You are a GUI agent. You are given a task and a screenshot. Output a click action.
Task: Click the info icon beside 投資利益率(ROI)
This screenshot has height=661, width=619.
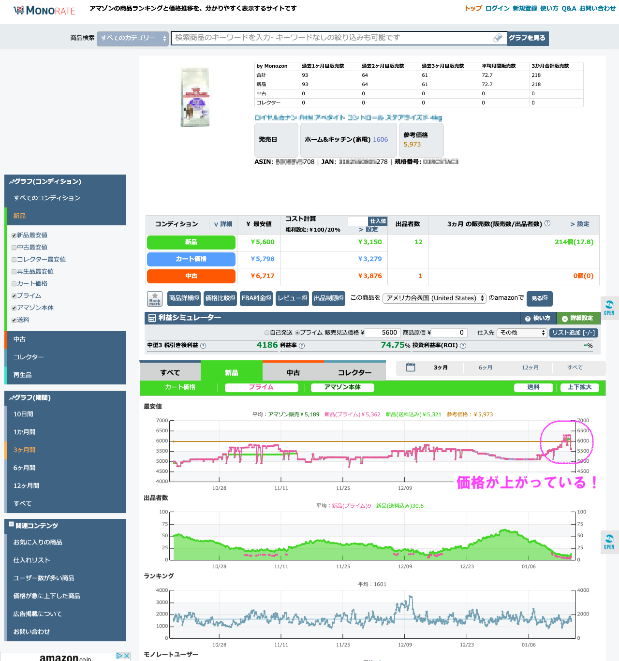click(463, 346)
